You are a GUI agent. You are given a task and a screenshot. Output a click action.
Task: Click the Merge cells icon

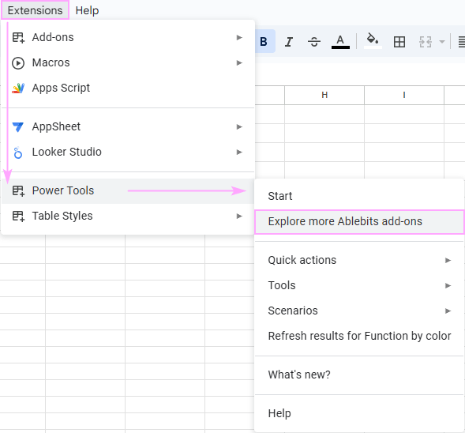click(x=426, y=42)
